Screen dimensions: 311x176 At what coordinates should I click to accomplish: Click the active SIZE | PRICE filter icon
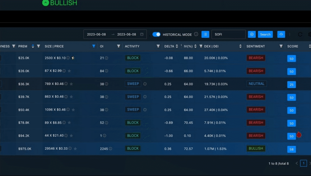[94, 46]
